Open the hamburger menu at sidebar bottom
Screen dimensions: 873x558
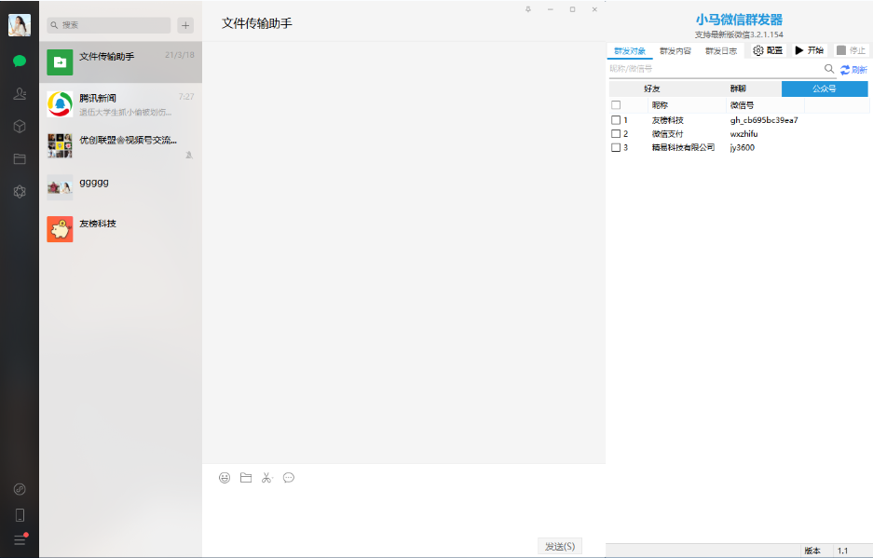pyautogui.click(x=20, y=539)
